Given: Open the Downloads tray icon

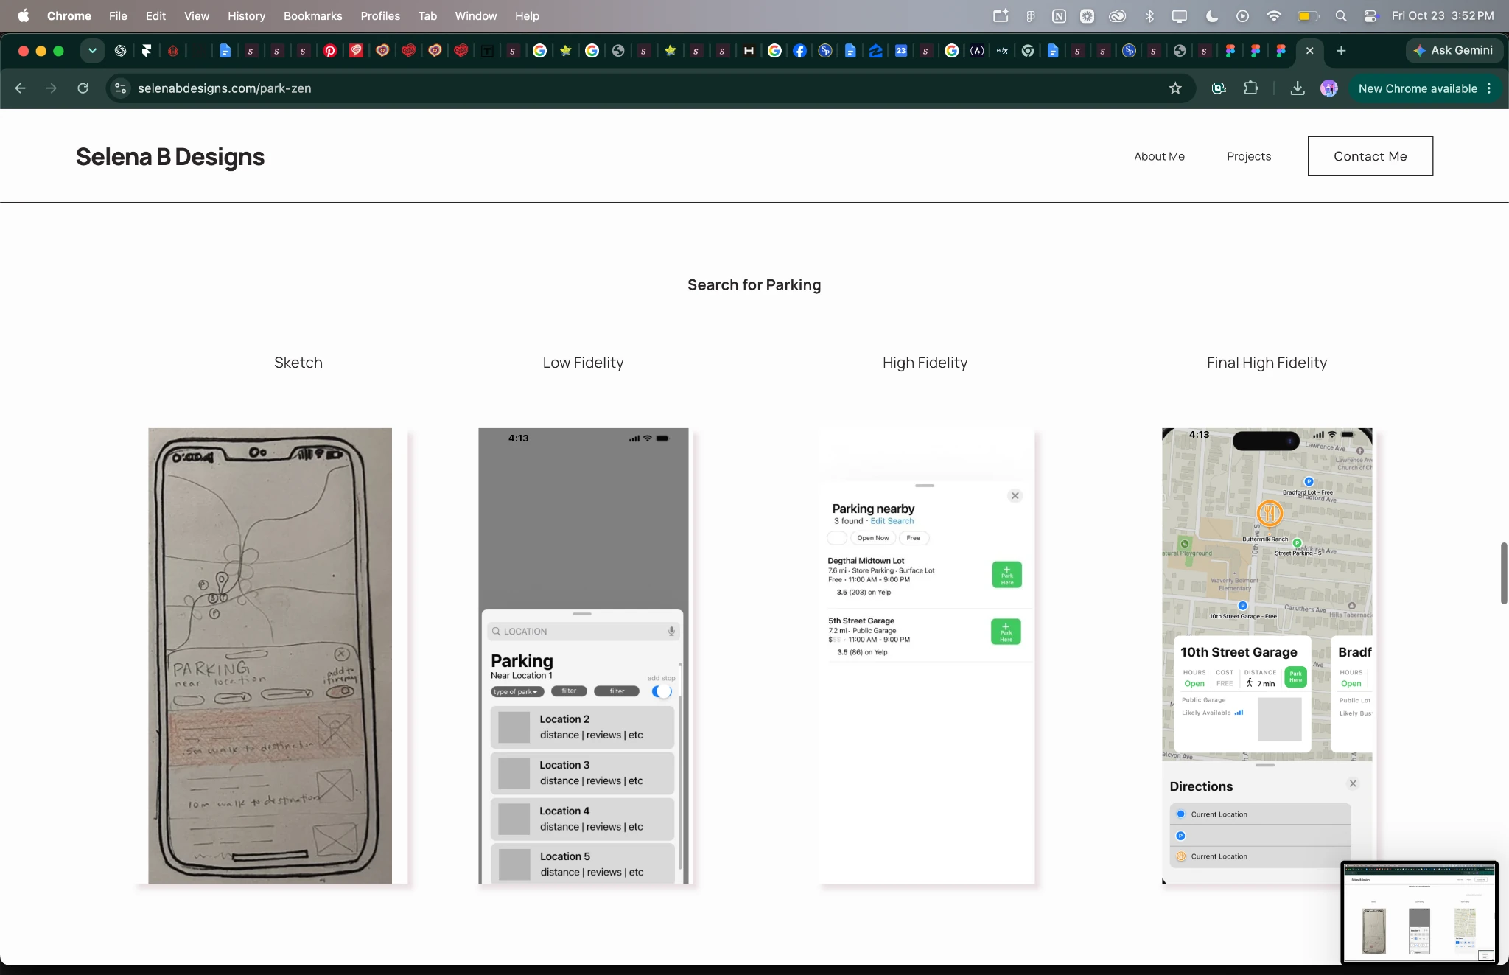Looking at the screenshot, I should pyautogui.click(x=1298, y=88).
